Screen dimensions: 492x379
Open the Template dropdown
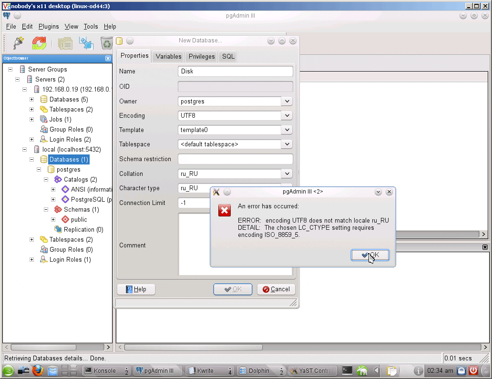pos(287,130)
